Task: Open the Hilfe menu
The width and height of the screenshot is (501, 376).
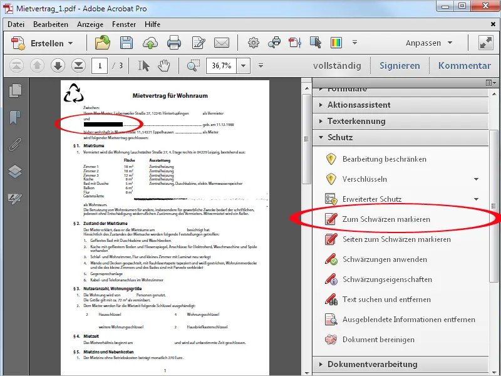Action: pyautogui.click(x=152, y=24)
